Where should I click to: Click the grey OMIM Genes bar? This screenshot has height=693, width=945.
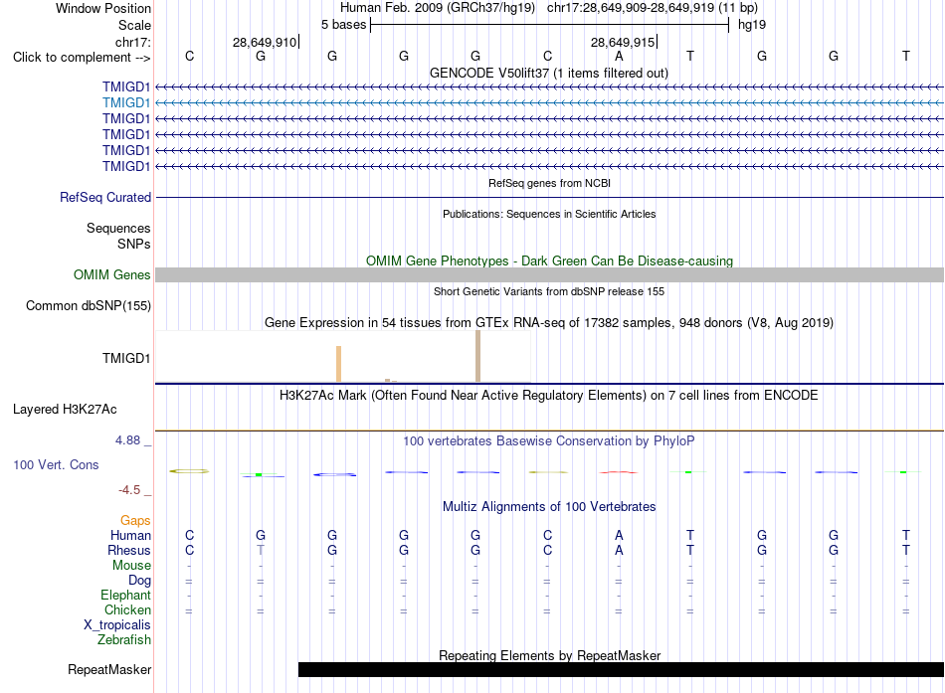pos(550,274)
